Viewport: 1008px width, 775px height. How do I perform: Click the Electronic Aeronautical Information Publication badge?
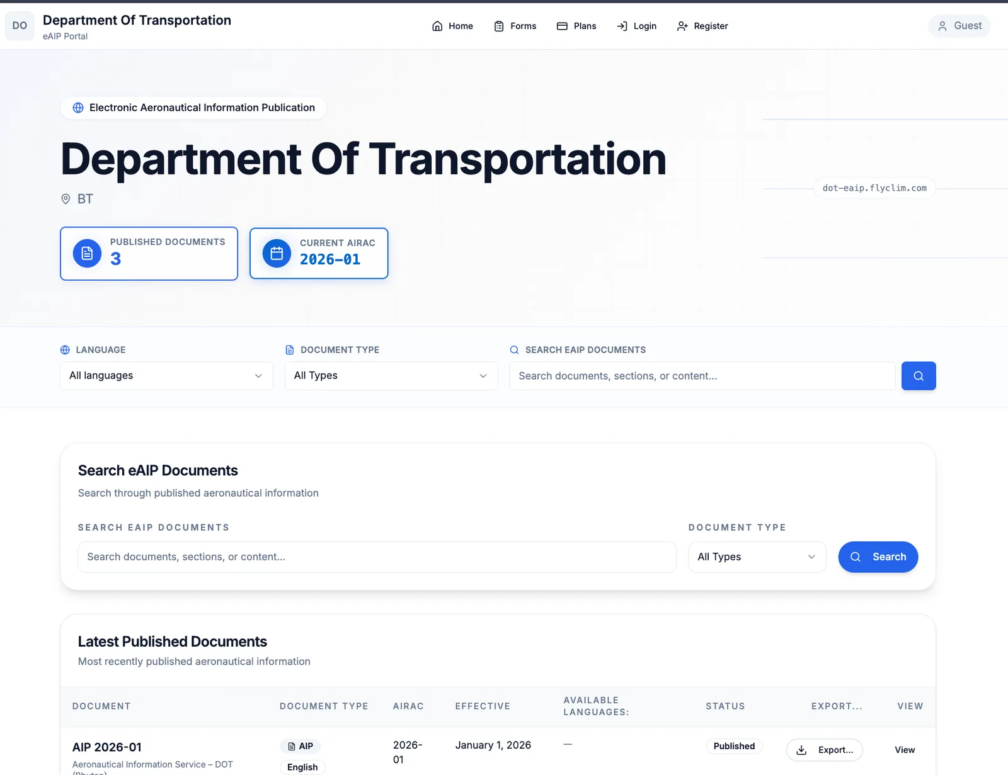[193, 107]
